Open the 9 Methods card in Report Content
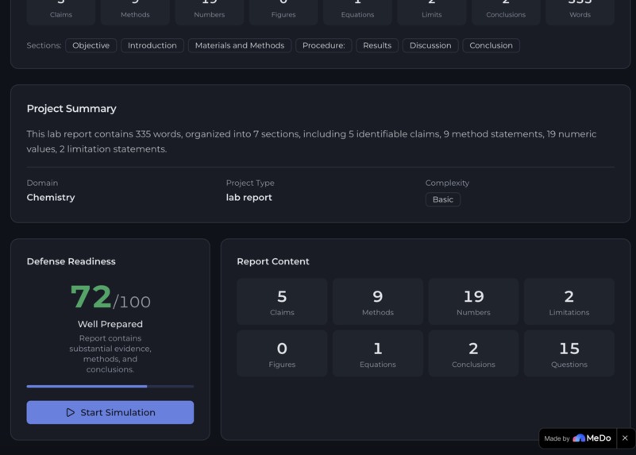636x455 pixels. click(x=378, y=302)
